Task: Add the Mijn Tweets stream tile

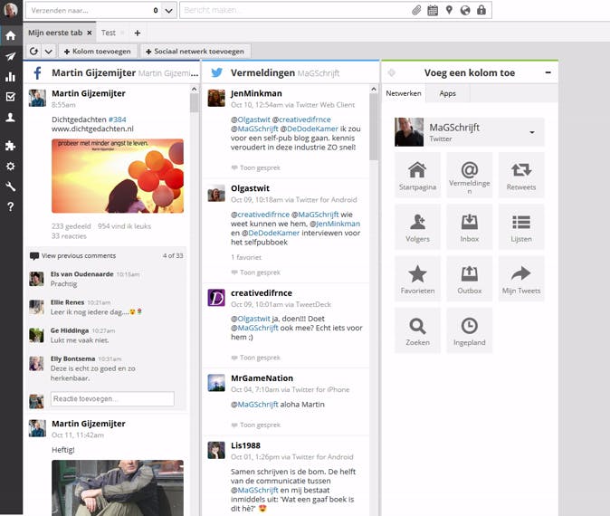Action: [521, 279]
